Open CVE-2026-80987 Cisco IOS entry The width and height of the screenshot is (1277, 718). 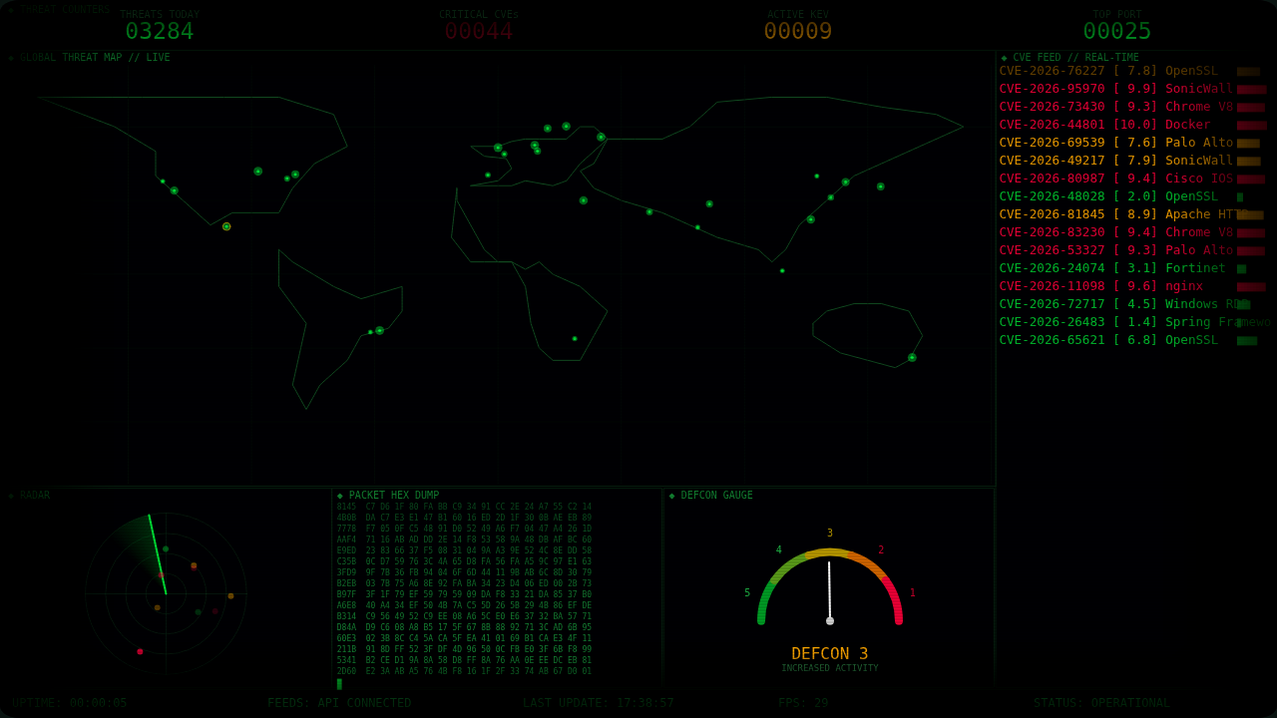1134,179
